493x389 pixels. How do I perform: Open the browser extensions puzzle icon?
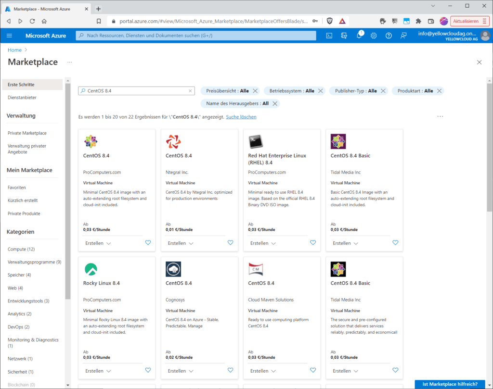pyautogui.click(x=418, y=21)
